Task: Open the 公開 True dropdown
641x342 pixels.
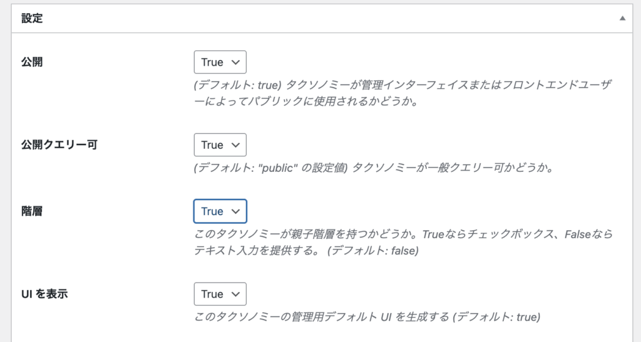Action: (220, 63)
